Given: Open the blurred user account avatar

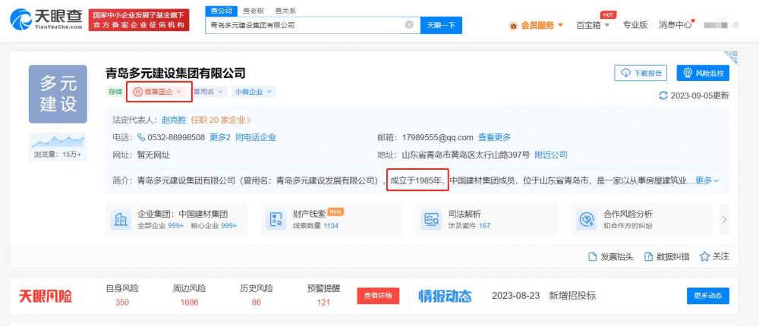Looking at the screenshot, I should tap(721, 25).
